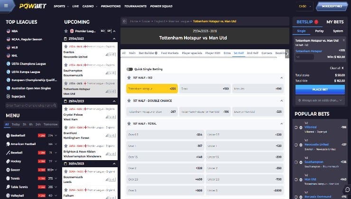Click the Premier League breadcrumb link
The image size is (351, 199).
click(179, 21)
